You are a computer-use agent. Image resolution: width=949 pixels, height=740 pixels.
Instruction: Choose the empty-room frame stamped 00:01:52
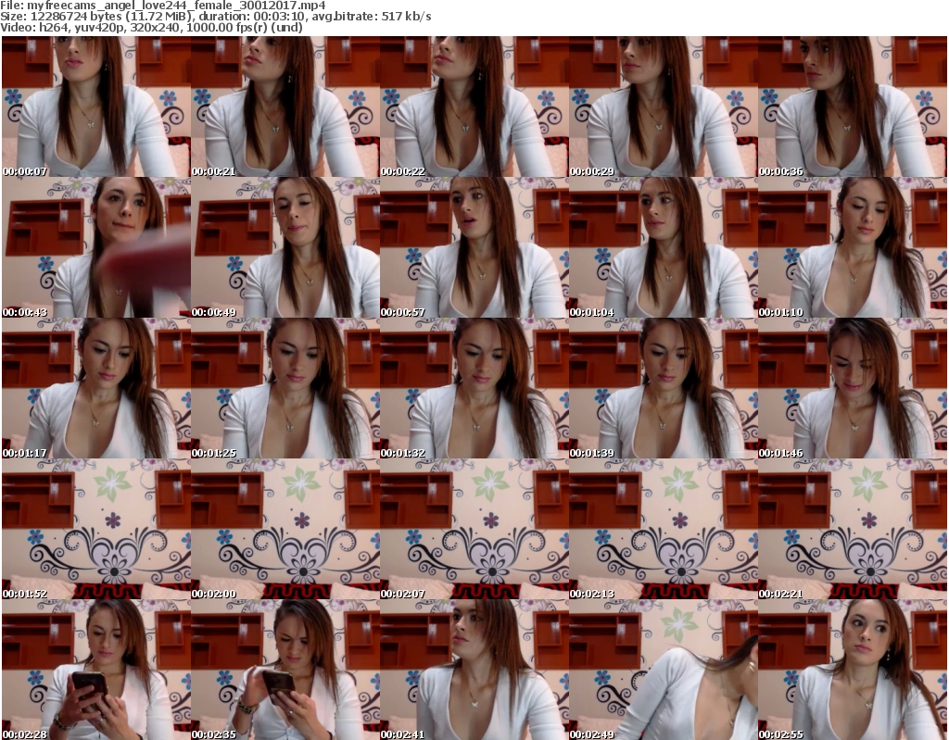(96, 530)
